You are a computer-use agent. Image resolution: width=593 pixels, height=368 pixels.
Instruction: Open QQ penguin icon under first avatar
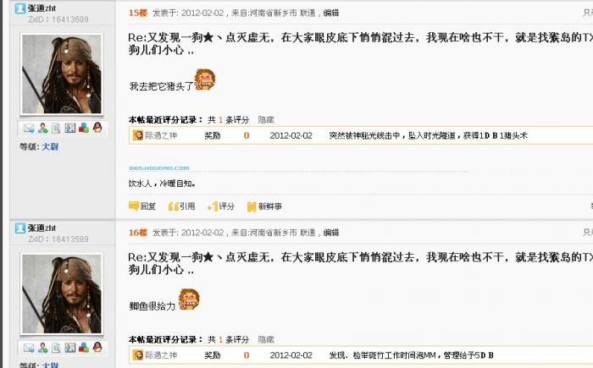(97, 128)
